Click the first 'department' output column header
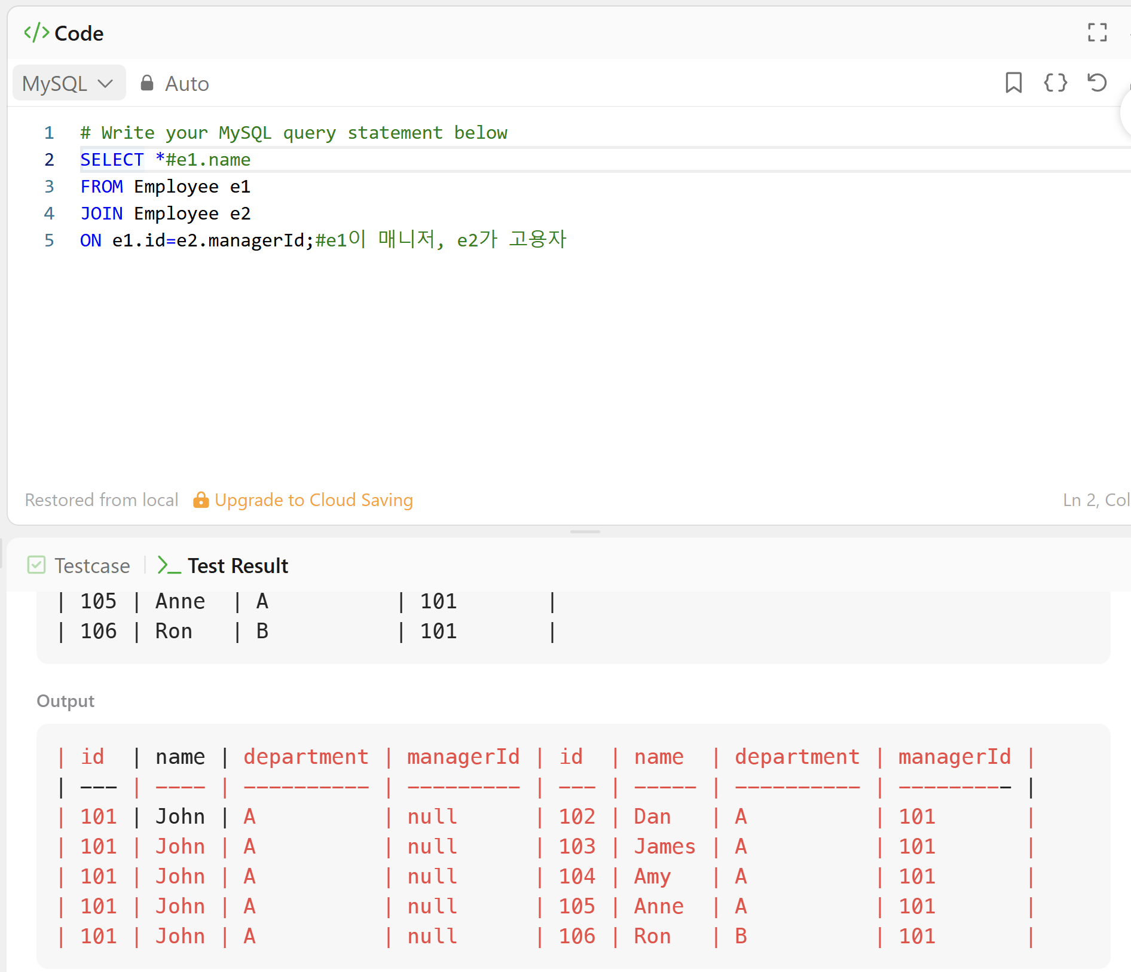This screenshot has height=972, width=1131. click(x=306, y=757)
